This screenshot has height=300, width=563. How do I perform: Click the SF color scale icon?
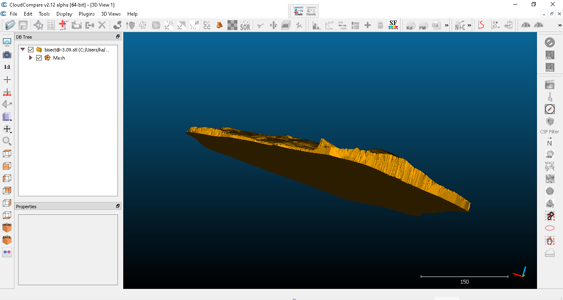point(393,25)
